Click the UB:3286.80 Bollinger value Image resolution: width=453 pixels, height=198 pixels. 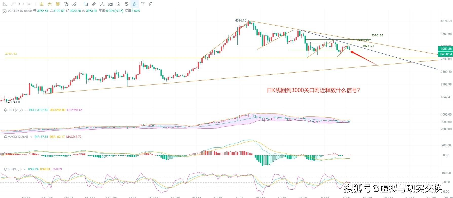pyautogui.click(x=58, y=110)
